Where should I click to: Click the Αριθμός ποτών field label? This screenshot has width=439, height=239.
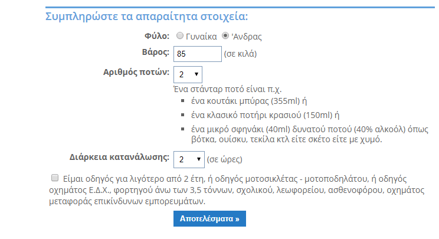click(136, 72)
